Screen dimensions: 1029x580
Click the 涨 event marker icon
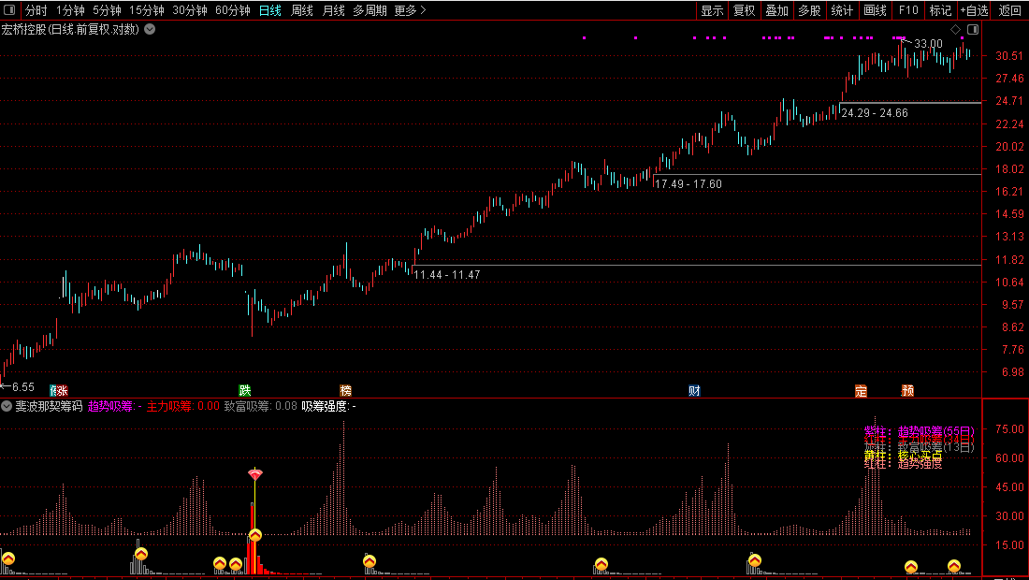coord(61,391)
